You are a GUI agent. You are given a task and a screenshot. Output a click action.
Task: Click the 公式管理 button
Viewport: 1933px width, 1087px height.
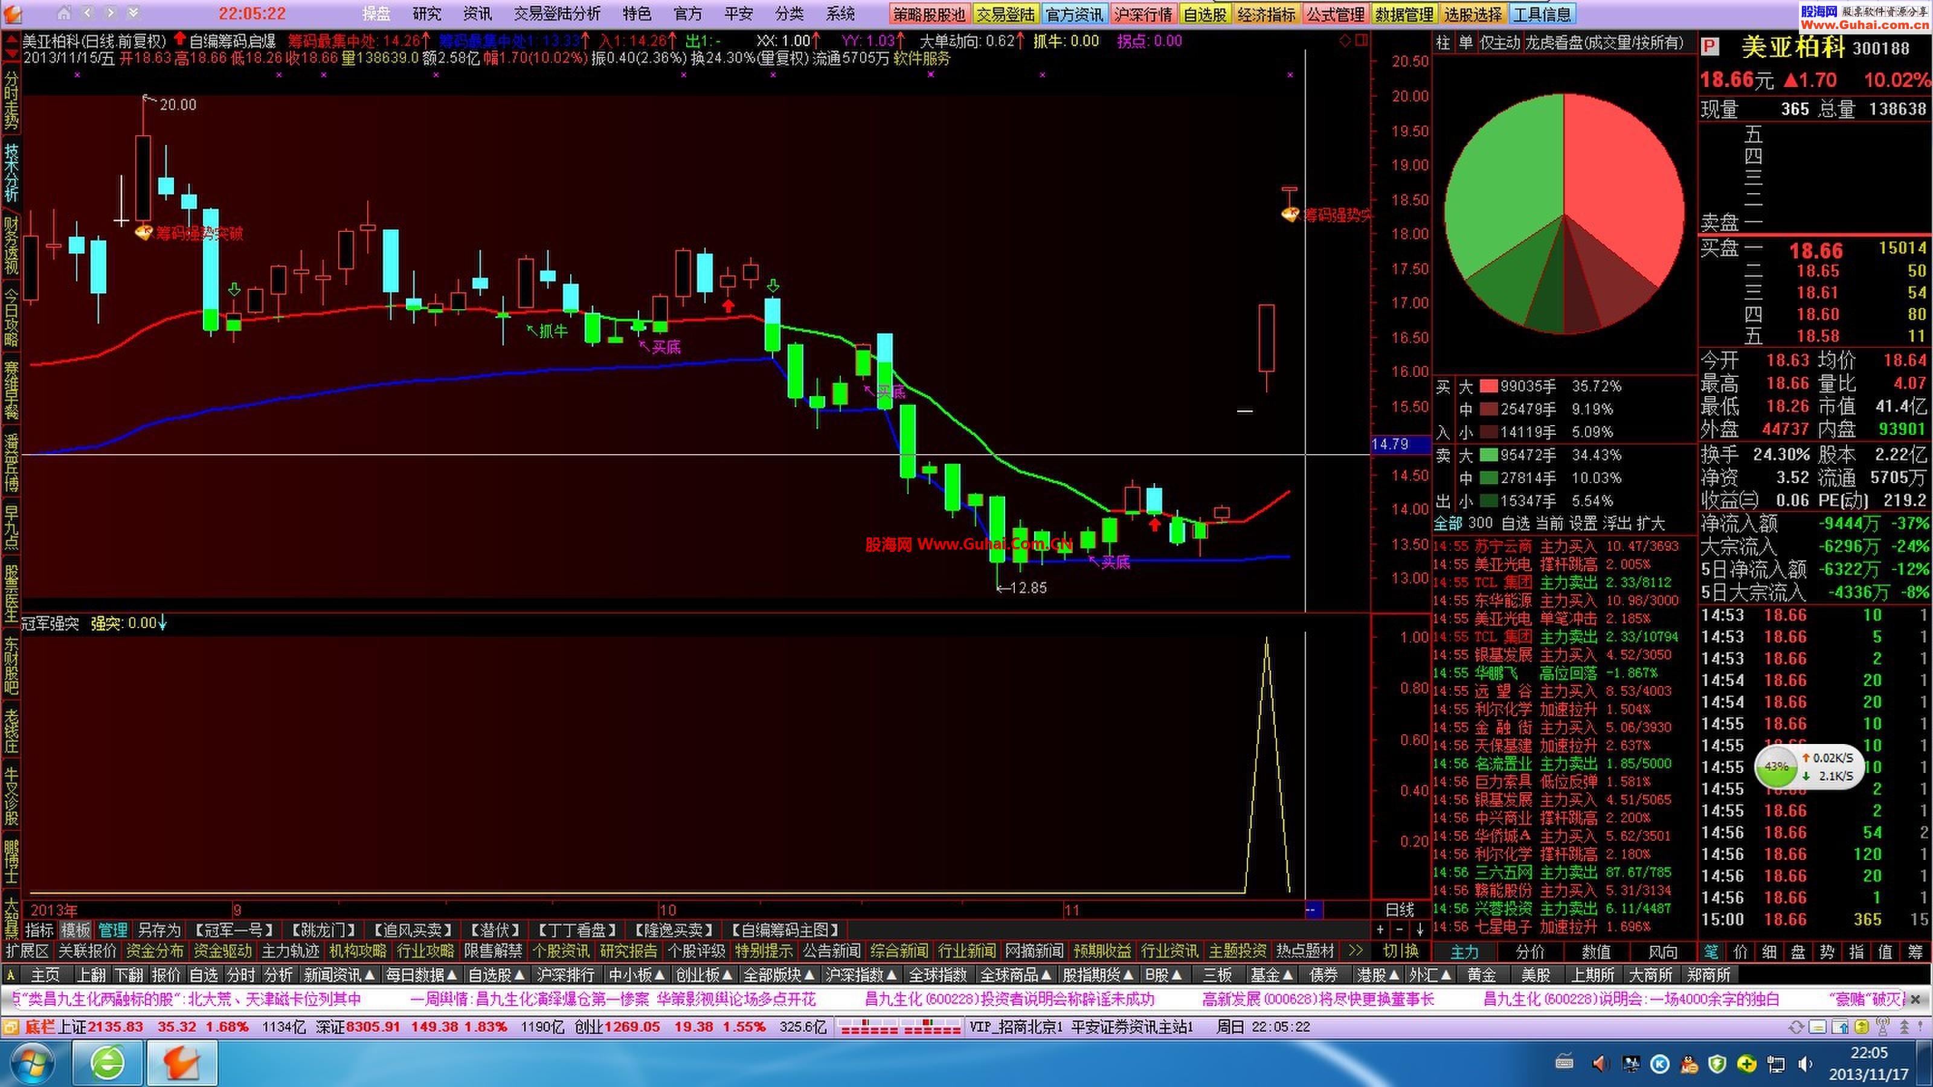(x=1336, y=14)
